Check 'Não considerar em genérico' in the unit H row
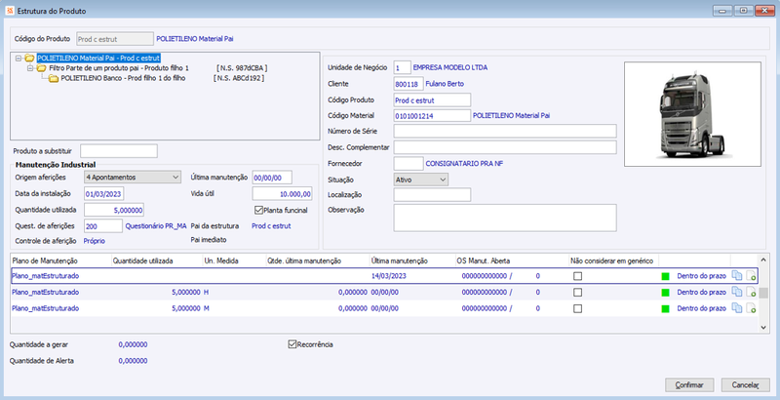The image size is (780, 400). pyautogui.click(x=577, y=293)
